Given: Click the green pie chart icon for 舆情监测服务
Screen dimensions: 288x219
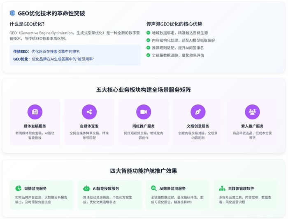Looking at the screenshot, I should (19, 188).
